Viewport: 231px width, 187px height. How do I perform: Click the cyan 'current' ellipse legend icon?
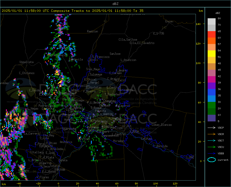click(x=211, y=160)
